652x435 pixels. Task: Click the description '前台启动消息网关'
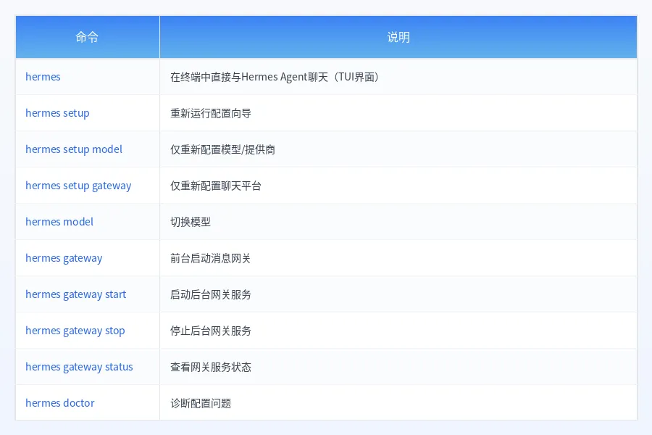click(x=210, y=258)
